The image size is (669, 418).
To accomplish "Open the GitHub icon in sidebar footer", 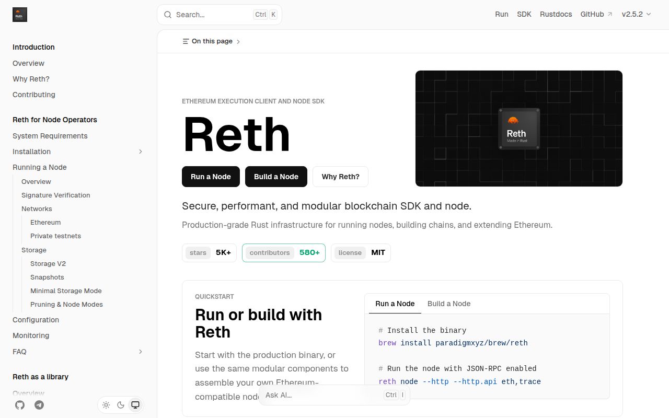I will (x=20, y=405).
